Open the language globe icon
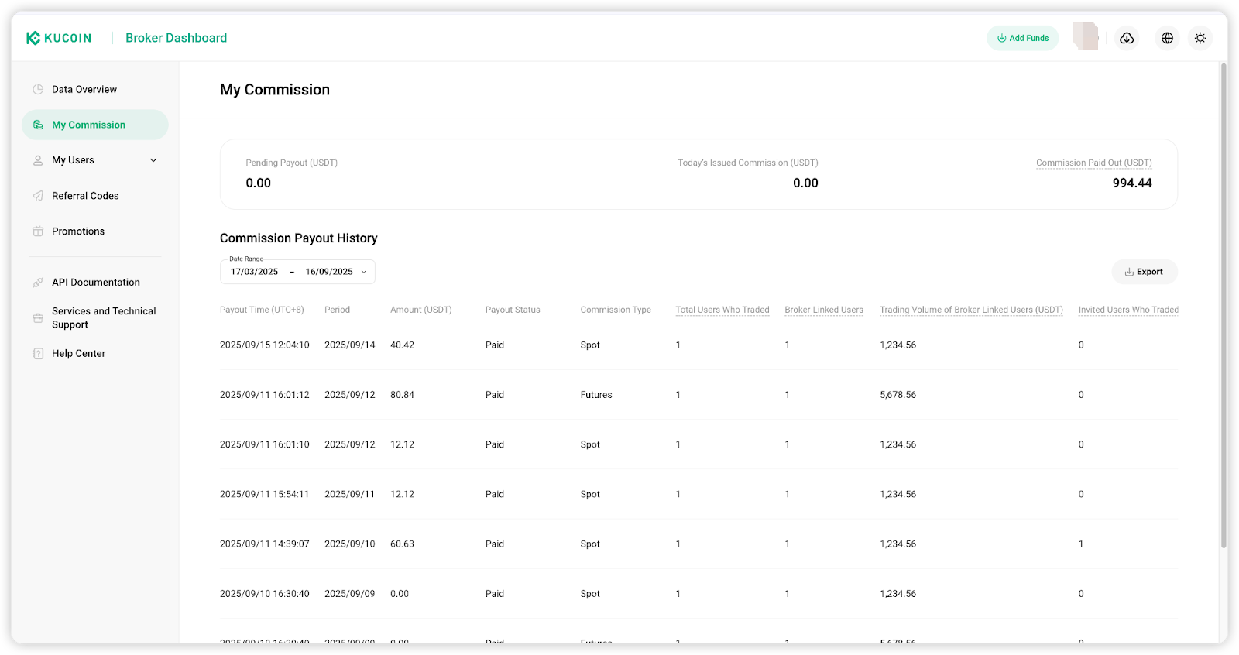The height and width of the screenshot is (655, 1239). [1167, 38]
